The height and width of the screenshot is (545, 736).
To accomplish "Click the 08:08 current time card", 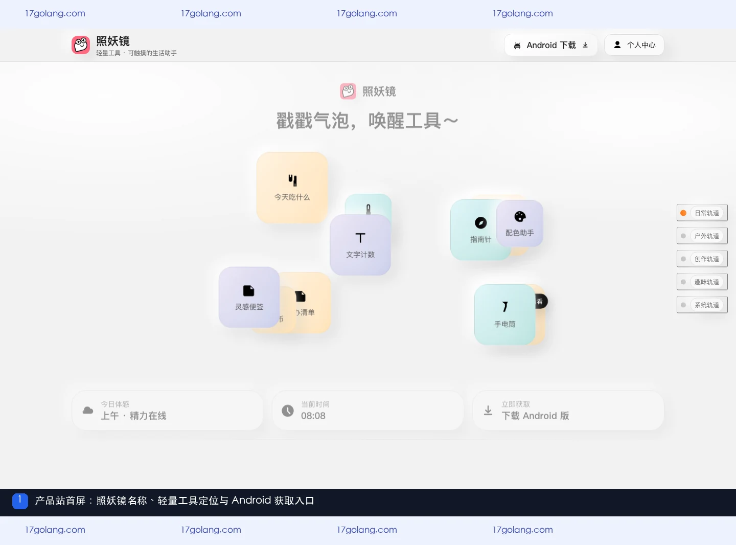I will [368, 411].
